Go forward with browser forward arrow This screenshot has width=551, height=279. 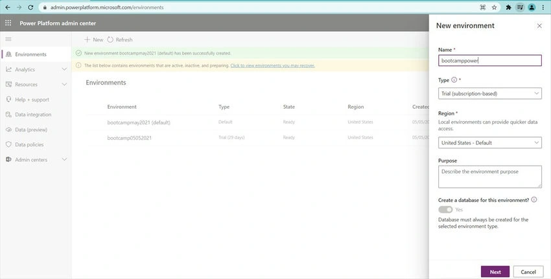[x=19, y=7]
